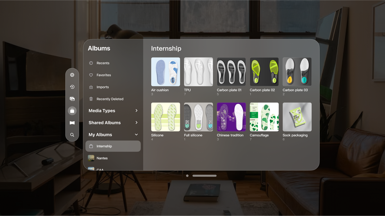Click the trash icon beside Recently Deleted

[x=91, y=99]
